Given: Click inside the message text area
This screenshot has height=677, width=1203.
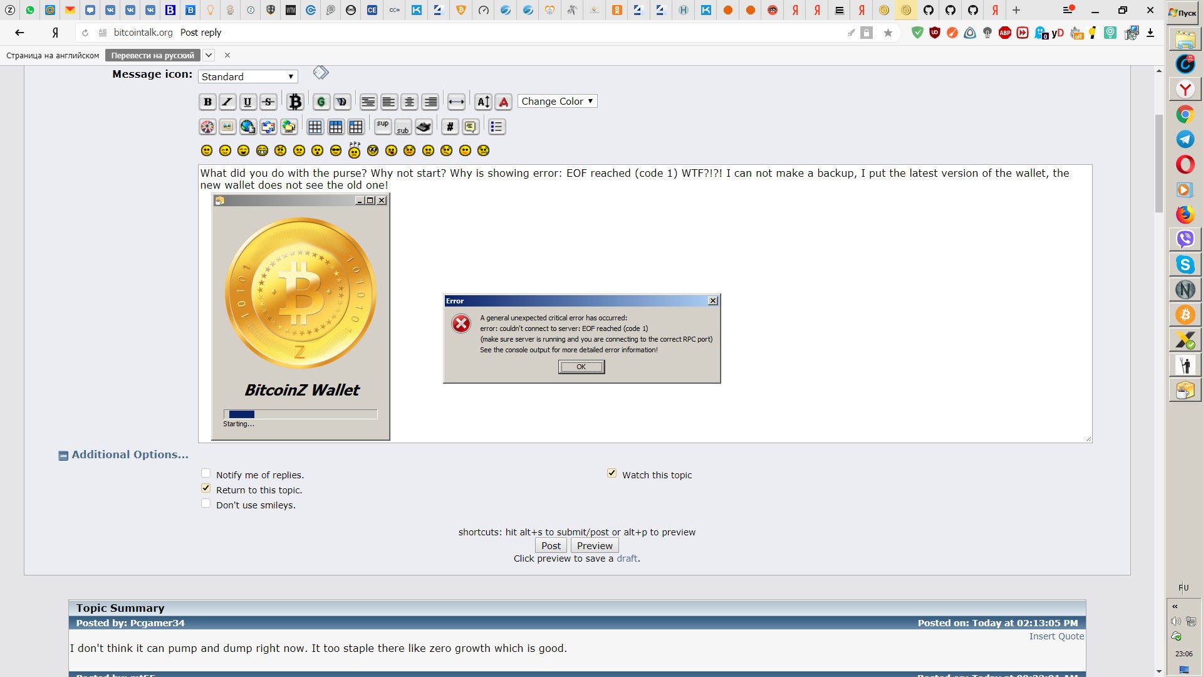Looking at the screenshot, I should pyautogui.click(x=645, y=303).
